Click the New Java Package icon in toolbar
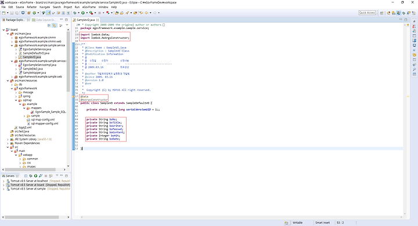The height and width of the screenshot is (226, 418). click(29, 13)
